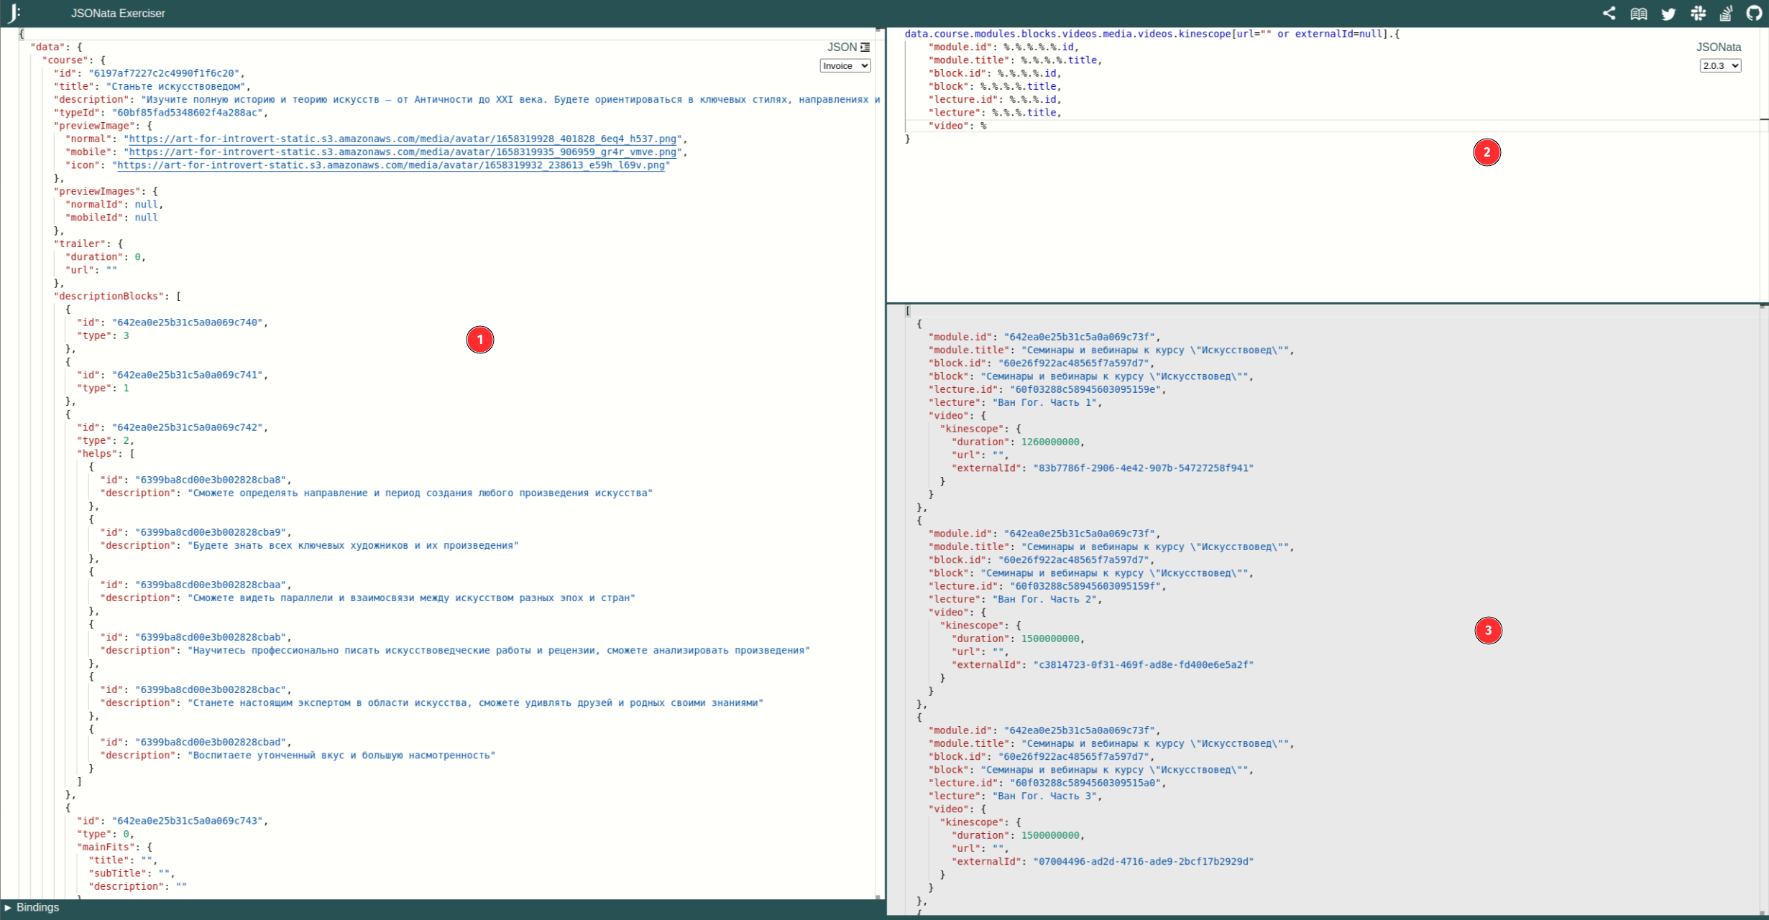
Task: Expand the Bindings section at bottom left
Action: (x=36, y=907)
